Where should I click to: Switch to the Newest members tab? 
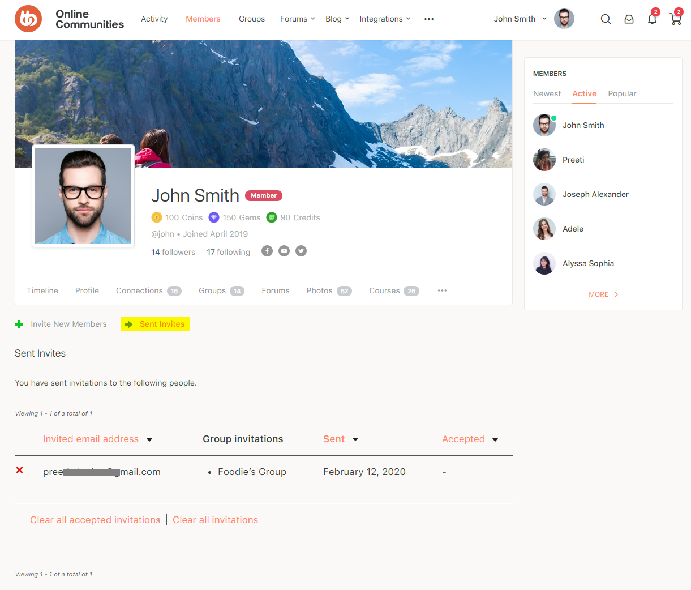point(547,93)
